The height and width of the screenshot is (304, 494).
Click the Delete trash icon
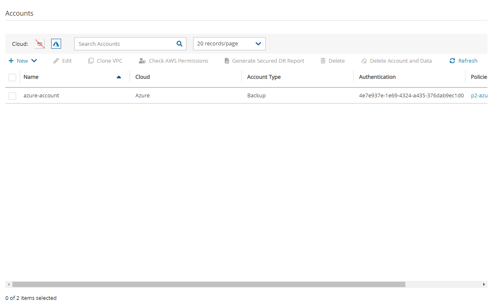[x=323, y=61]
